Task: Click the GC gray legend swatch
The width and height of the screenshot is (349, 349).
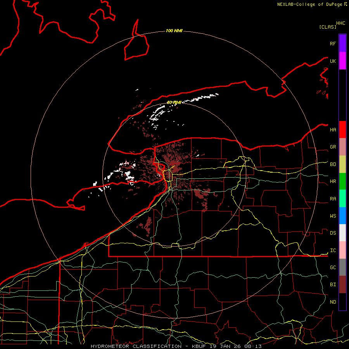Action: [342, 267]
